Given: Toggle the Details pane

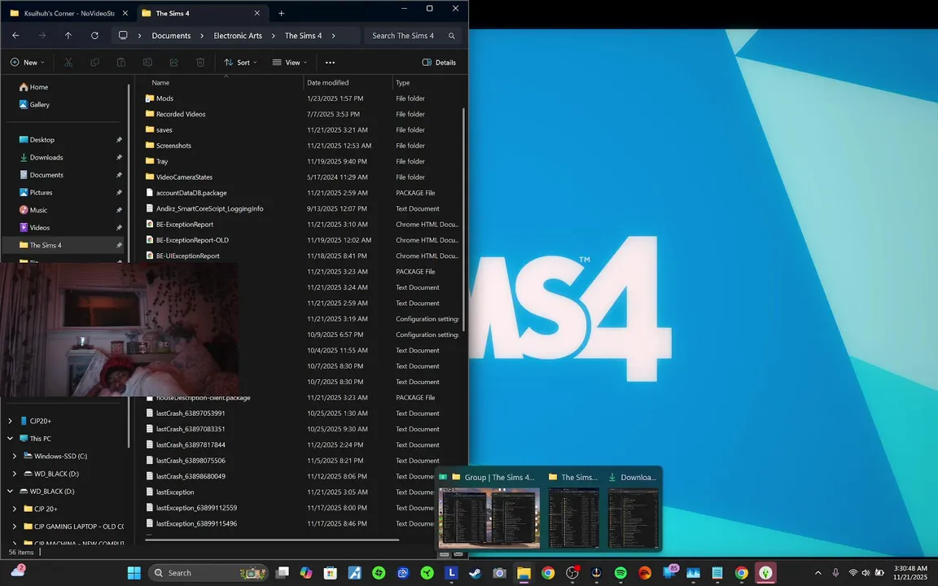Looking at the screenshot, I should [x=439, y=62].
